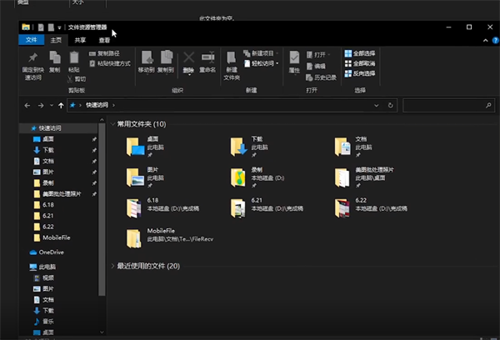Click Paste shortcut (粘贴快捷方式) in ribbon
Screen dimensions: 500x340
coord(109,63)
